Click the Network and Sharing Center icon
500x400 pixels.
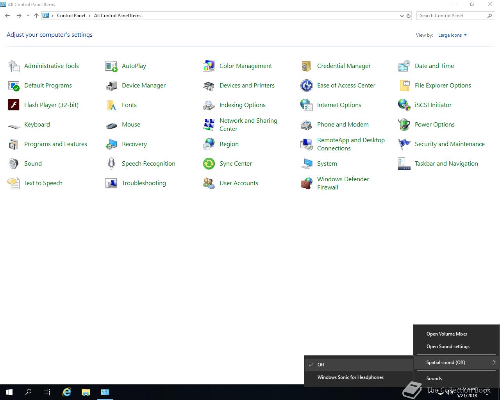pyautogui.click(x=209, y=125)
